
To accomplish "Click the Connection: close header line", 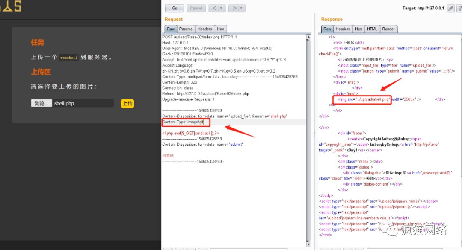I will pyautogui.click(x=178, y=88).
